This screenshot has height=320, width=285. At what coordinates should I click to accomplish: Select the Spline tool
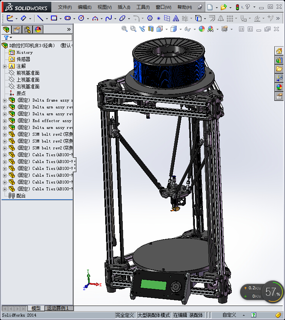109,18
